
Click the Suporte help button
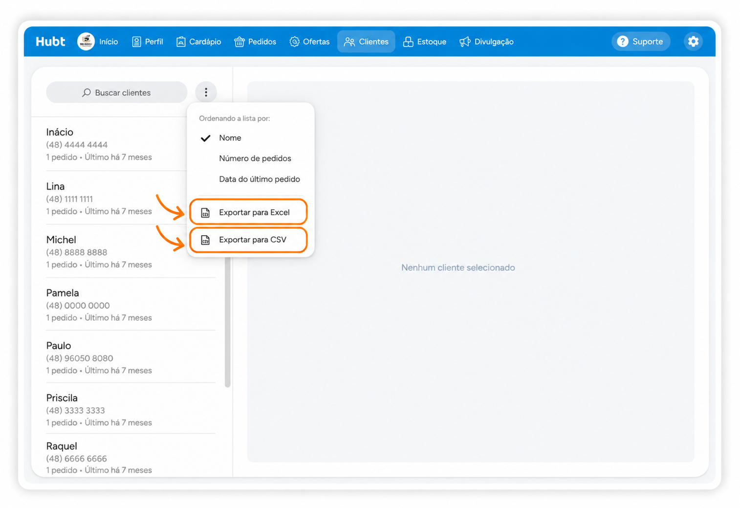click(x=640, y=42)
